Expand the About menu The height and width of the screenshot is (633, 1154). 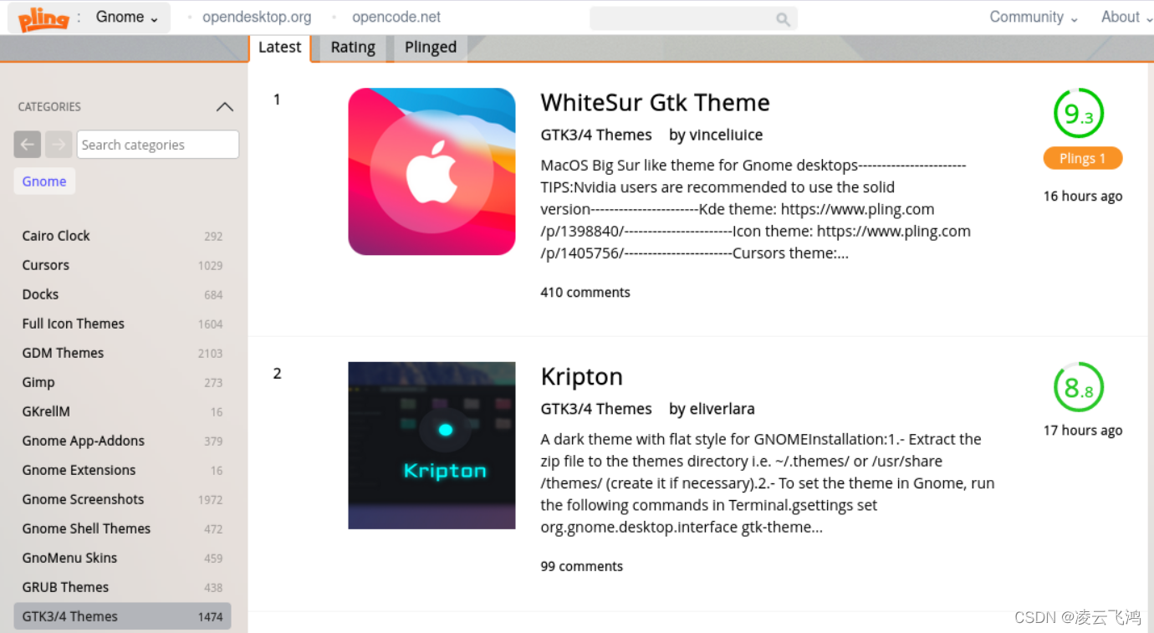click(1126, 17)
